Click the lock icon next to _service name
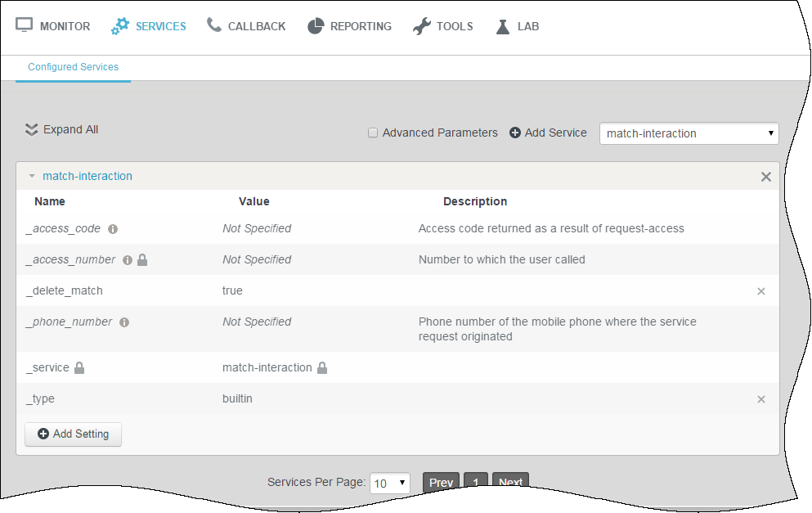The image size is (812, 513). coord(79,368)
